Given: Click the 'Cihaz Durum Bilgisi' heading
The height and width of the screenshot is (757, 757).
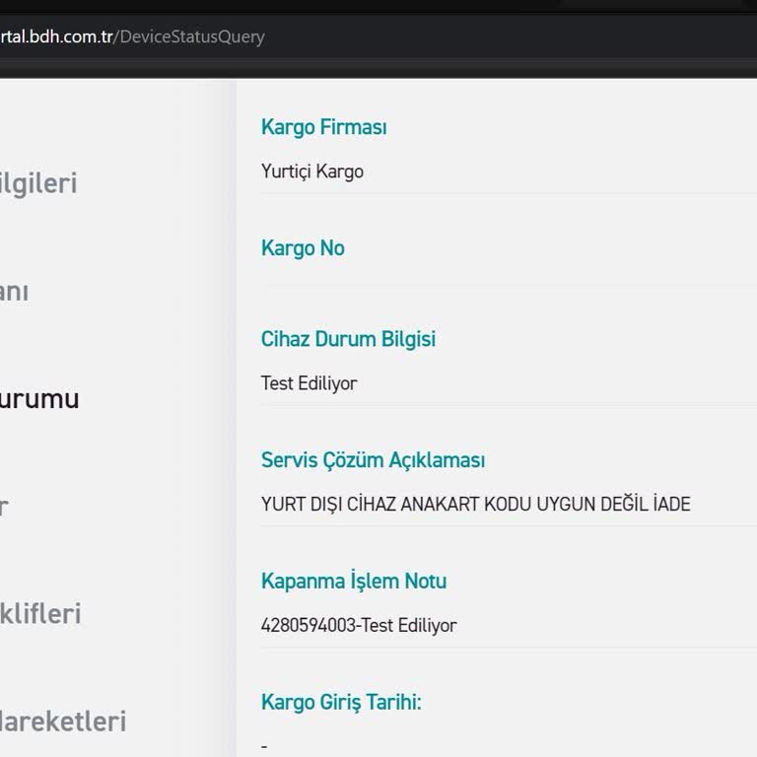Looking at the screenshot, I should pos(348,339).
